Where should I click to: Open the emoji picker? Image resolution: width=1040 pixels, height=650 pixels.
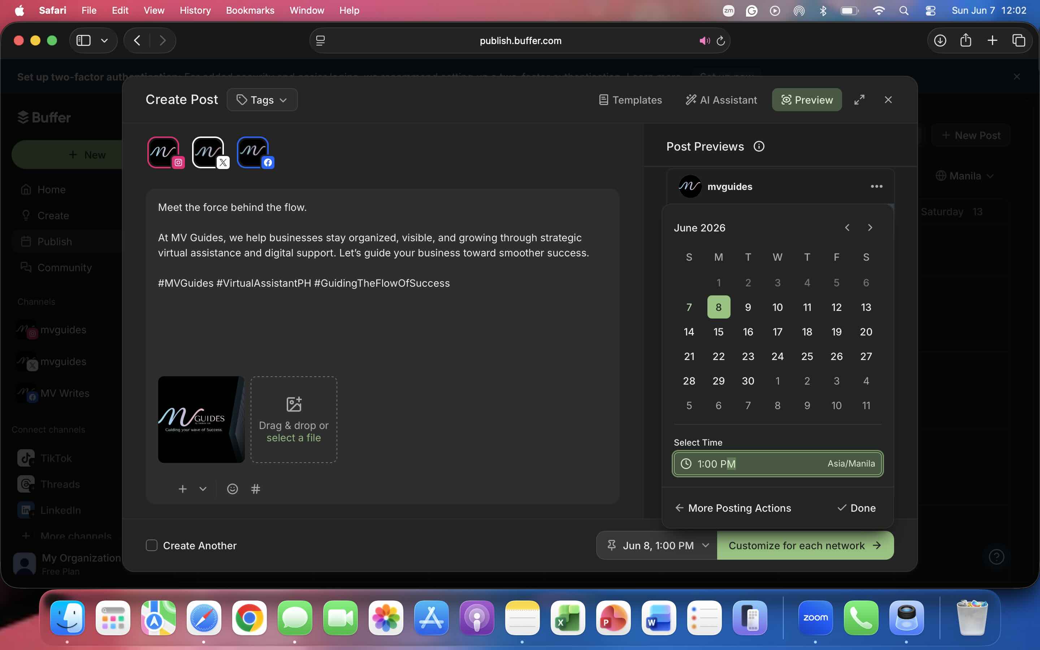point(233,489)
